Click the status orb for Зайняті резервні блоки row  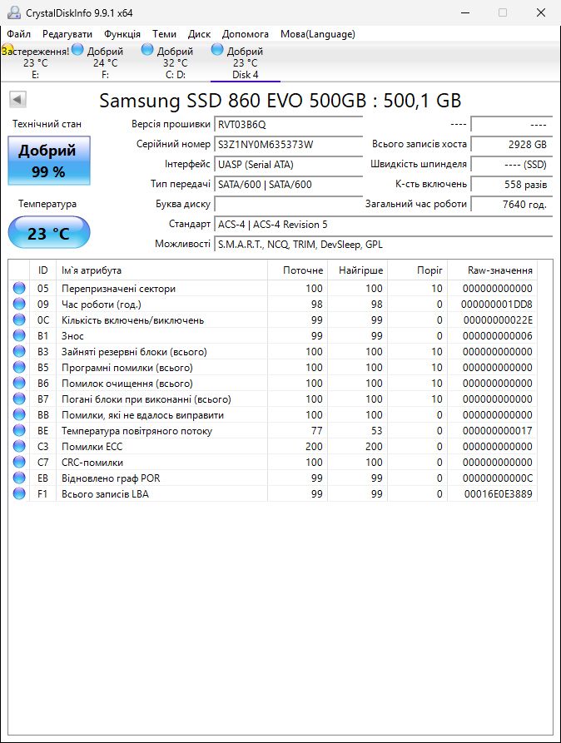[19, 352]
